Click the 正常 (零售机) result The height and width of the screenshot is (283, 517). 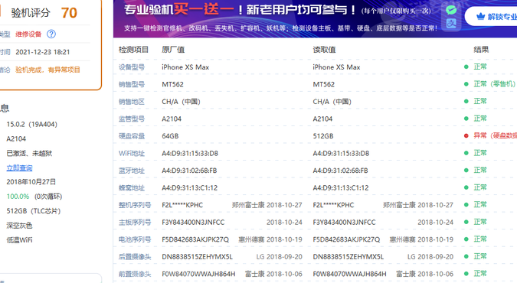point(494,84)
